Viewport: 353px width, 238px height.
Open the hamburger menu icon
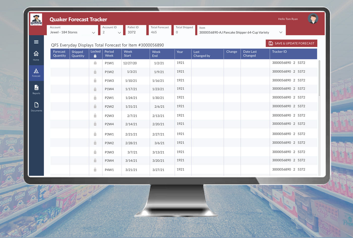pos(36,42)
